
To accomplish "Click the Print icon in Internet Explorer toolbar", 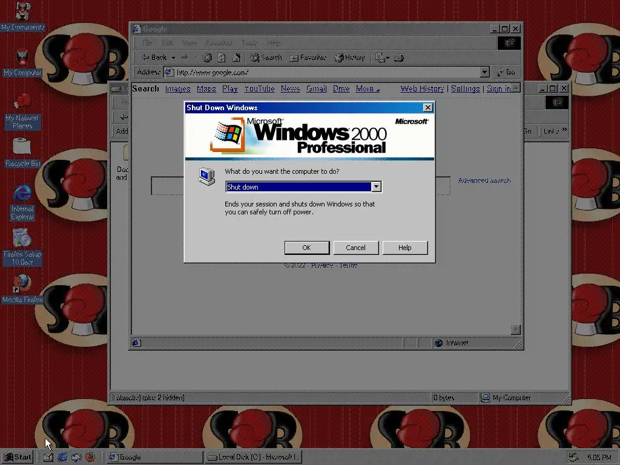I will click(x=398, y=58).
